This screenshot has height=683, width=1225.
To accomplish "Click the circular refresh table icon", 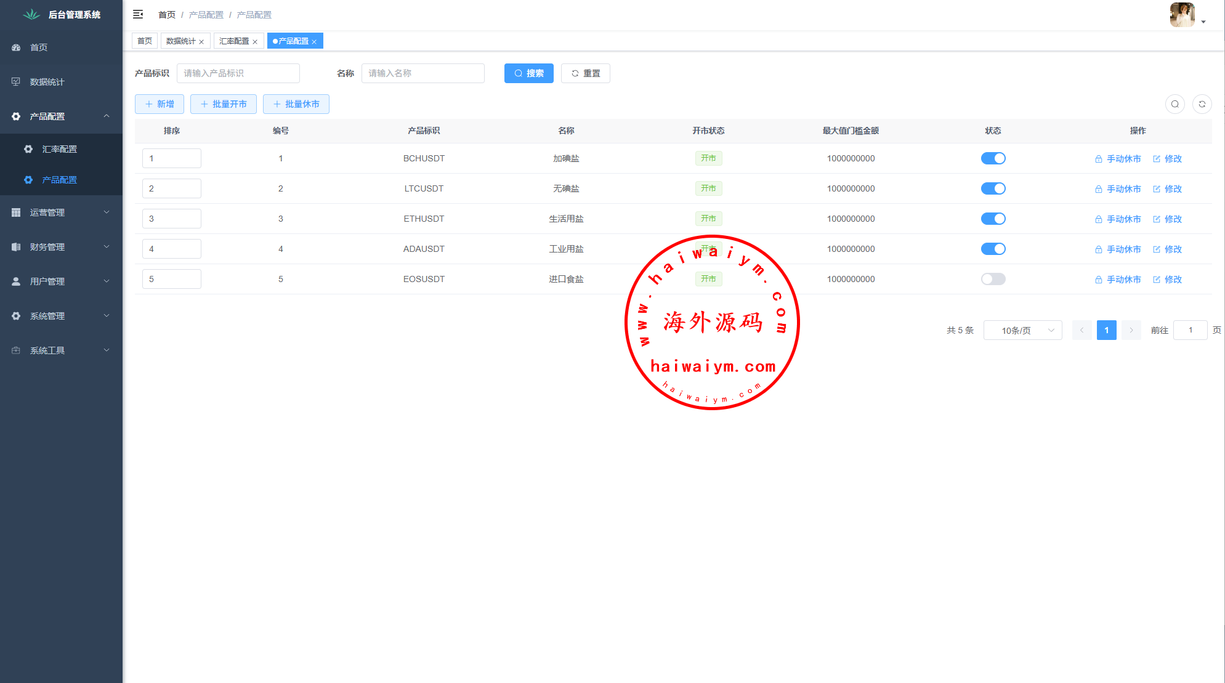I will tap(1202, 104).
